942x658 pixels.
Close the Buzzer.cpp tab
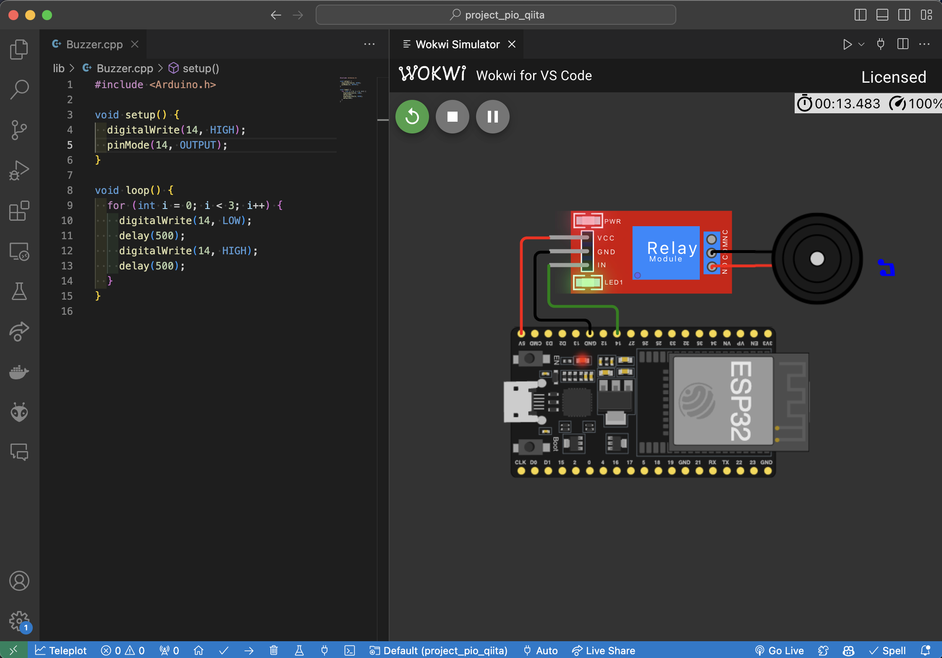coord(135,44)
